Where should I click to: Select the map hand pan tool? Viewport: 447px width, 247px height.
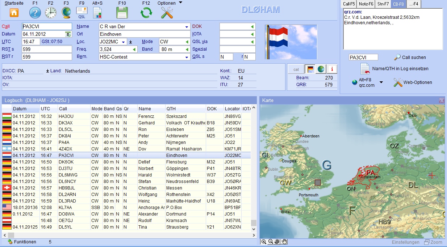click(x=284, y=242)
